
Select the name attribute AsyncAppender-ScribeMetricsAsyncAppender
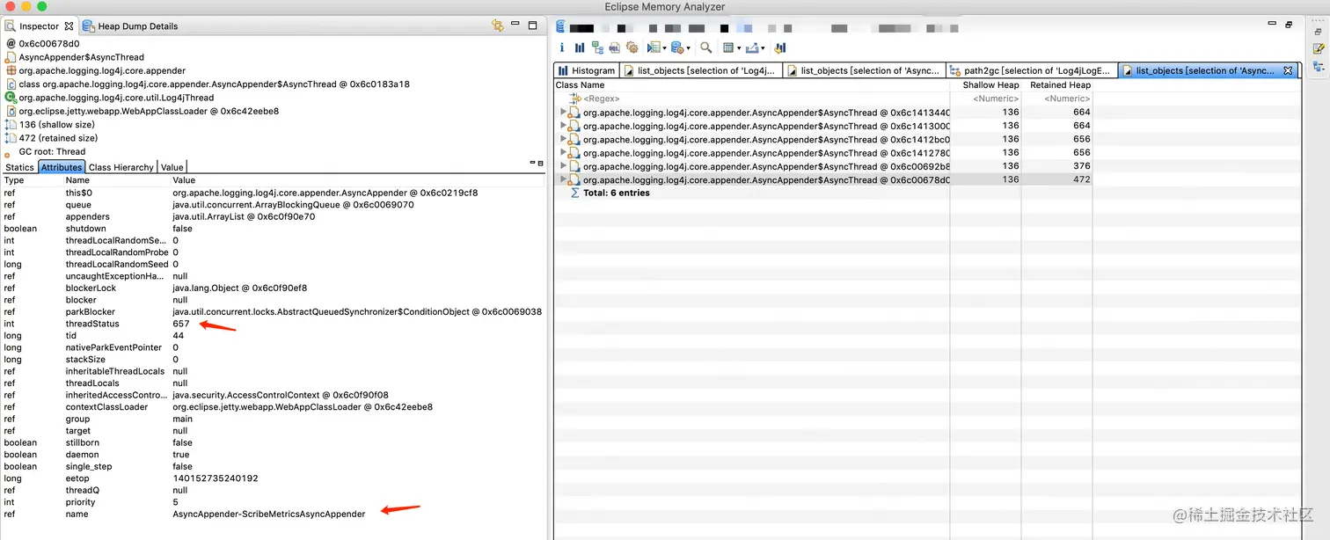click(x=268, y=514)
